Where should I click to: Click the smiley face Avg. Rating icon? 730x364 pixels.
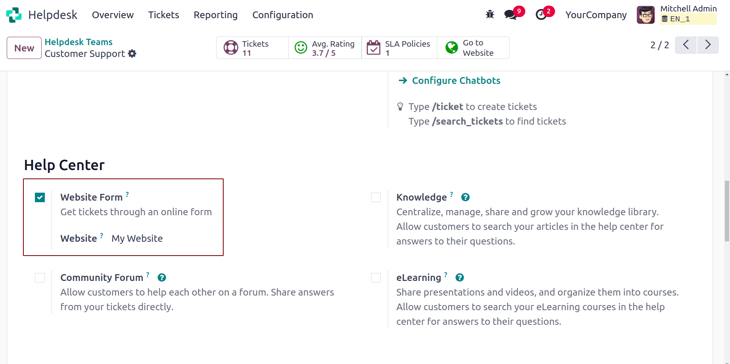(x=301, y=47)
